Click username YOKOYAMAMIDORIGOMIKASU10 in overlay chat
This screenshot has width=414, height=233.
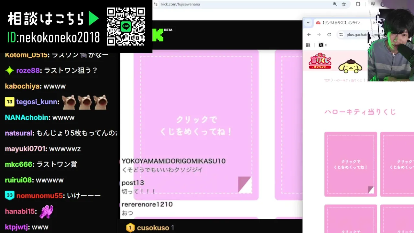coord(173,161)
